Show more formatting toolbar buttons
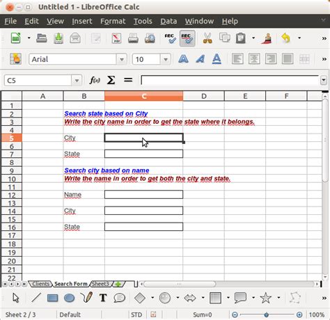The width and height of the screenshot is (330, 320). [x=324, y=59]
